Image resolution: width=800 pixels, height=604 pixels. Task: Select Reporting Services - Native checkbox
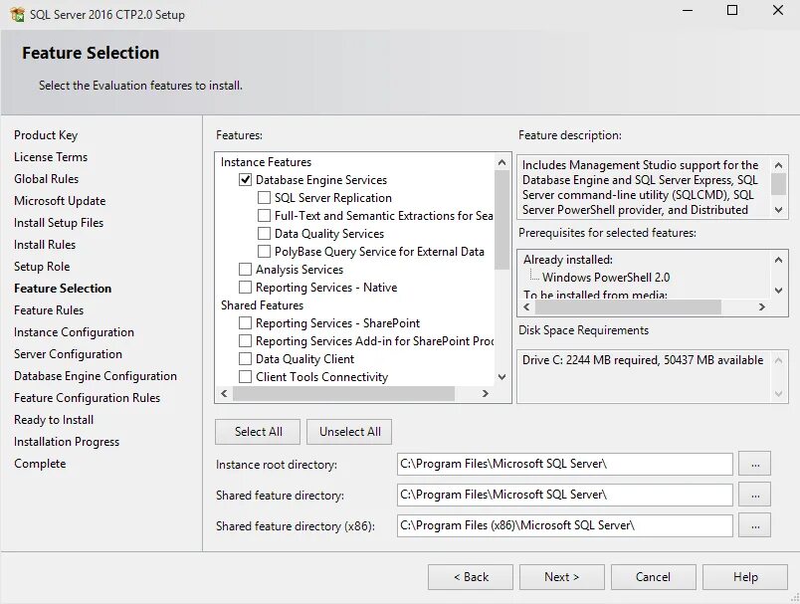click(245, 287)
